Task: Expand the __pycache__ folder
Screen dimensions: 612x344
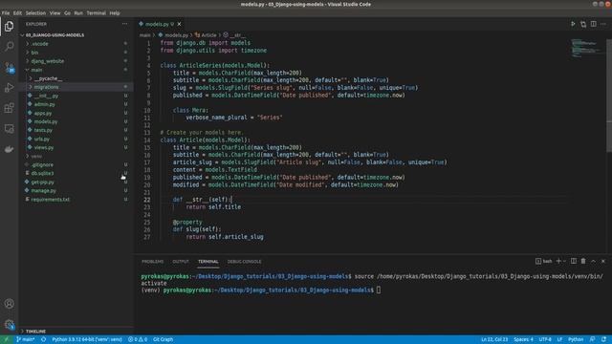Action: 48,78
